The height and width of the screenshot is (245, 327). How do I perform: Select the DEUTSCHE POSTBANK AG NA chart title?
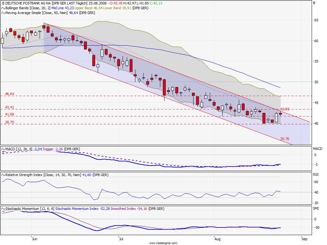[28, 3]
